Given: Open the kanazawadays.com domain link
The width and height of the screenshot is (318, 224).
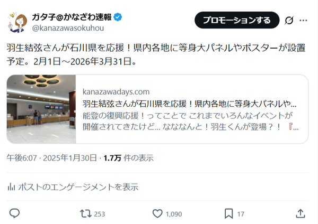Looking at the screenshot, I should point(116,92).
